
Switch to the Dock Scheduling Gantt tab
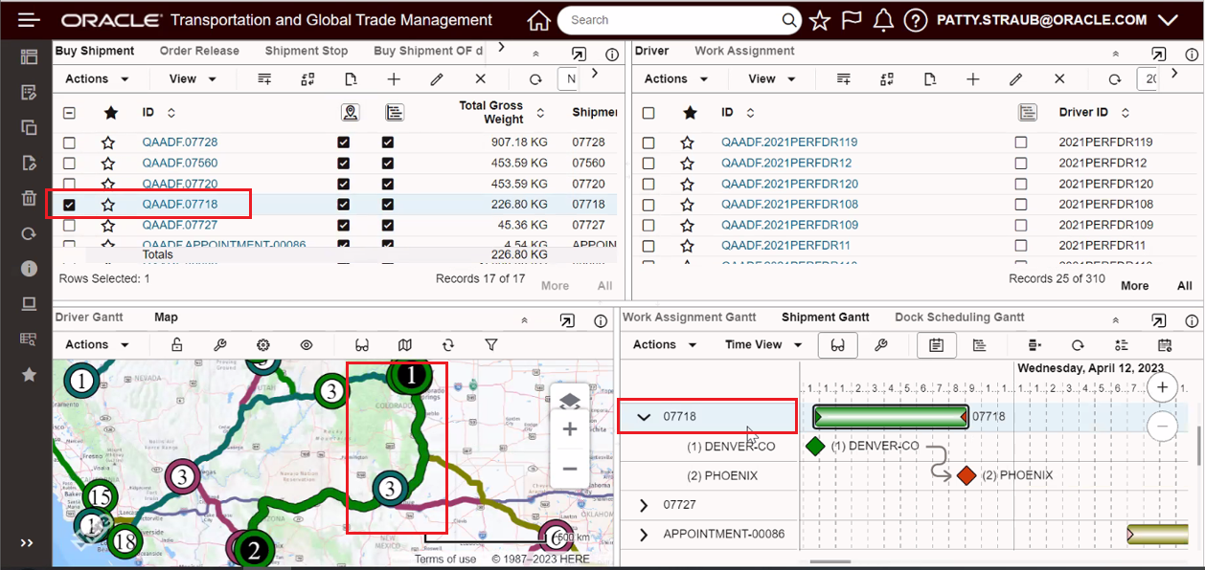[960, 318]
